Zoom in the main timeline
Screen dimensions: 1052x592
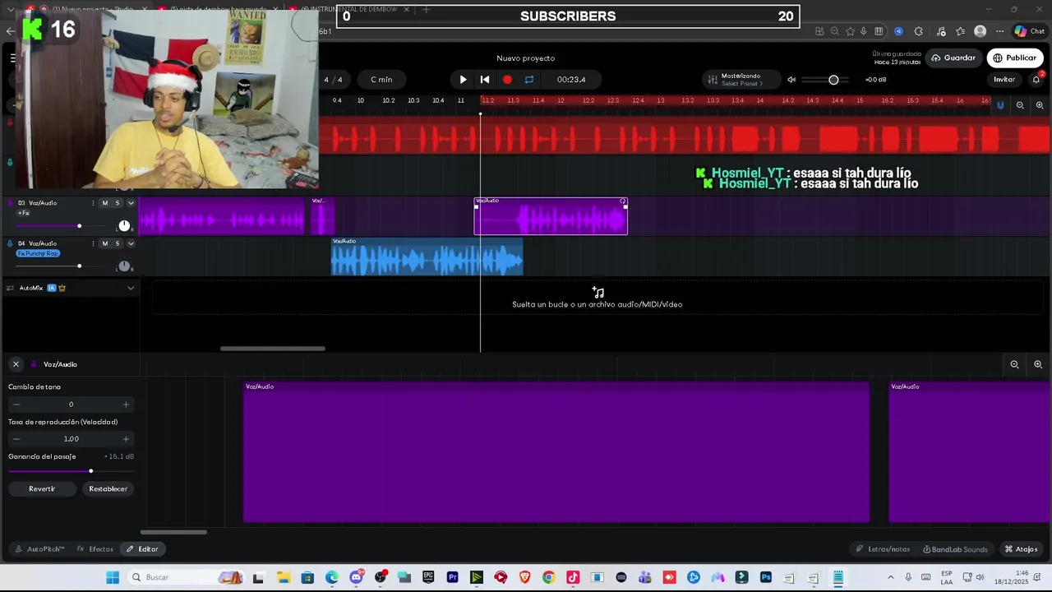pyautogui.click(x=1040, y=105)
